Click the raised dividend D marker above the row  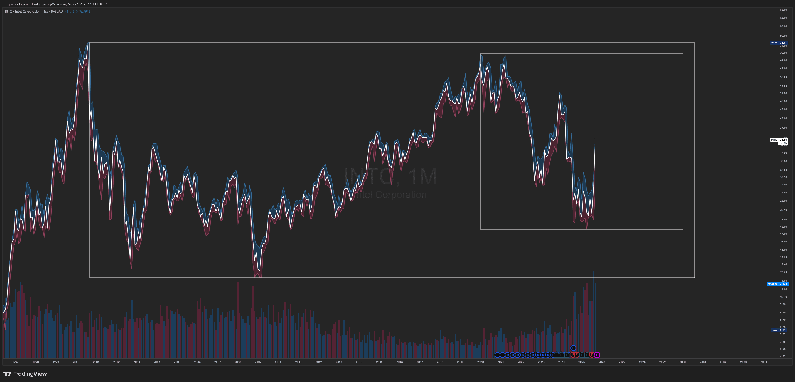click(573, 348)
